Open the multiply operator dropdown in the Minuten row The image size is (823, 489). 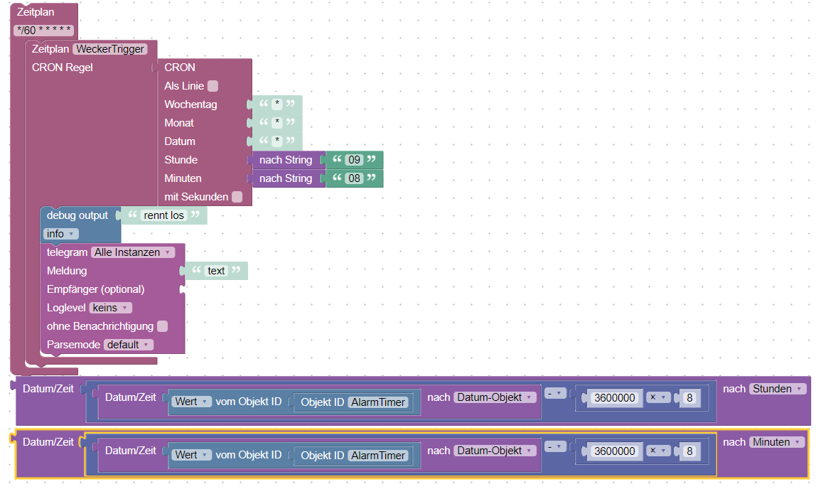657,451
